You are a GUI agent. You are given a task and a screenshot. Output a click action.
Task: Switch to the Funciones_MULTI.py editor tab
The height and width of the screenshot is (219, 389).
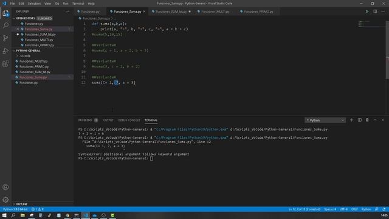(215, 12)
